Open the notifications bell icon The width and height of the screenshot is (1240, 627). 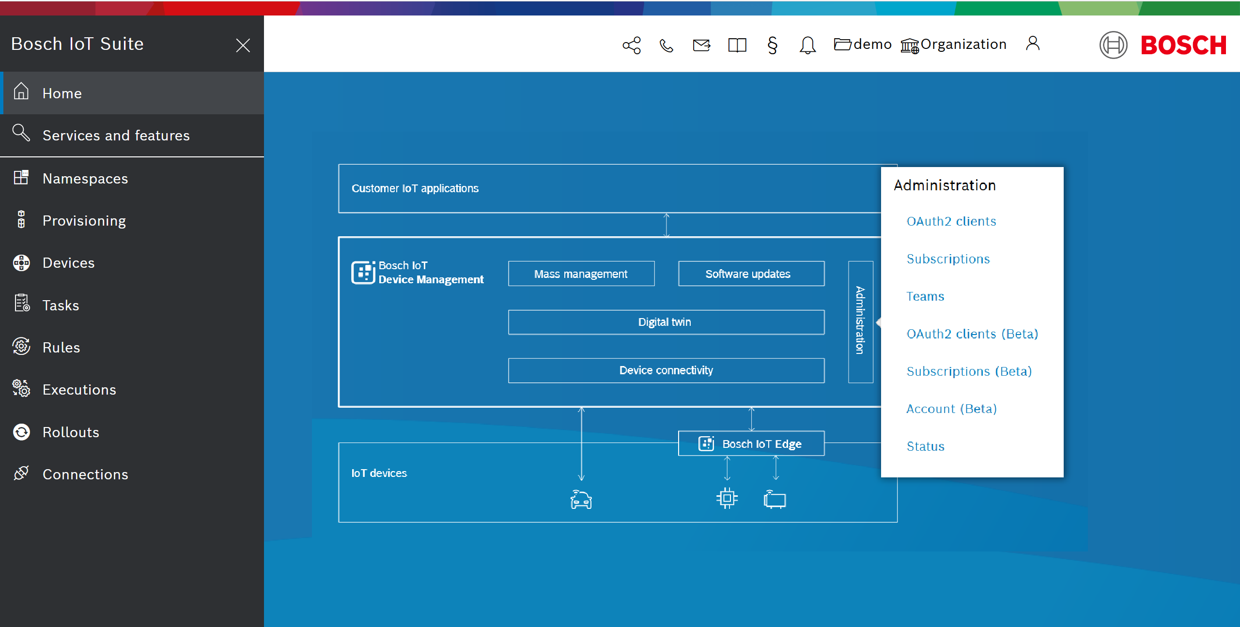[807, 46]
